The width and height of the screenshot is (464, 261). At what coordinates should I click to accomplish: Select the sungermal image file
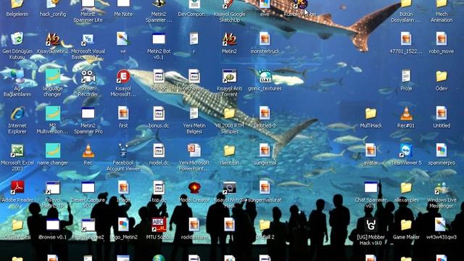click(x=265, y=151)
